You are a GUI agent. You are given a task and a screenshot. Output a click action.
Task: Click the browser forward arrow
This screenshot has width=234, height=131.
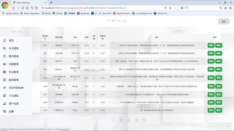(x=18, y=8)
